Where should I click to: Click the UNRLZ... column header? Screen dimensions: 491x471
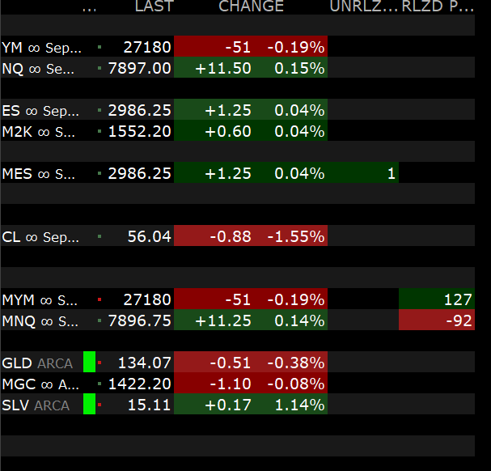tap(363, 6)
